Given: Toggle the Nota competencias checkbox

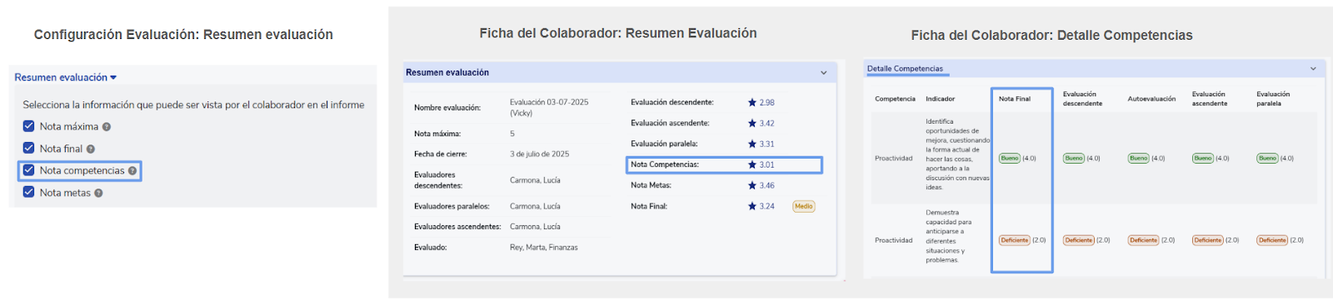Looking at the screenshot, I should click(29, 170).
